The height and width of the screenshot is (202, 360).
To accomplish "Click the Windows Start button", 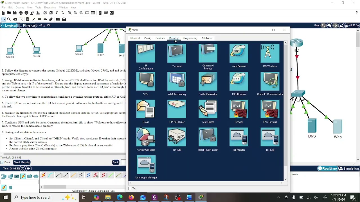I will coord(5,197).
